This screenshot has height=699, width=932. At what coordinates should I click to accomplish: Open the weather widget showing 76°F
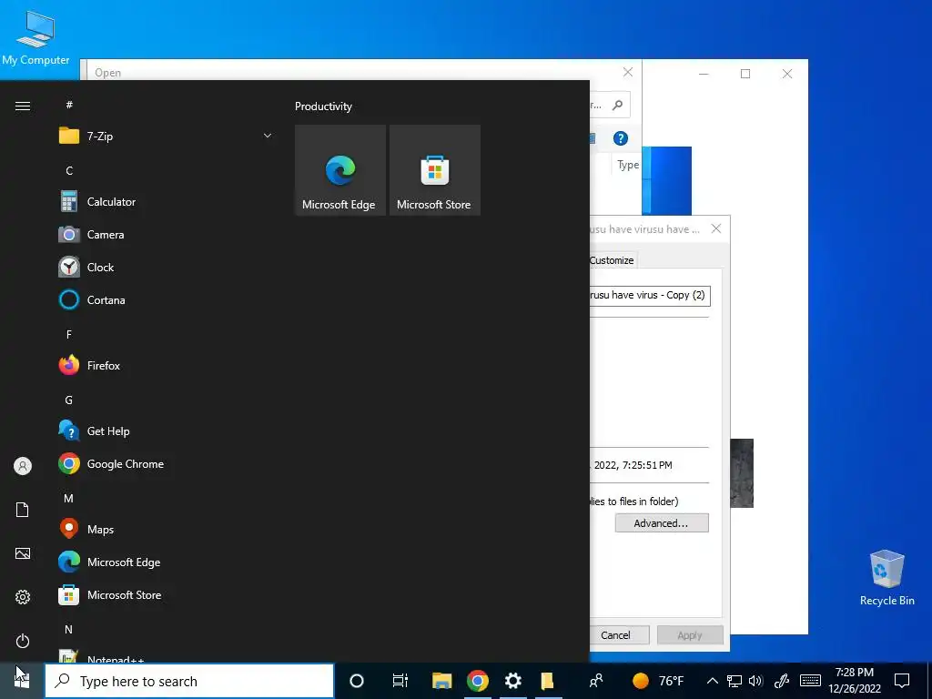point(658,681)
